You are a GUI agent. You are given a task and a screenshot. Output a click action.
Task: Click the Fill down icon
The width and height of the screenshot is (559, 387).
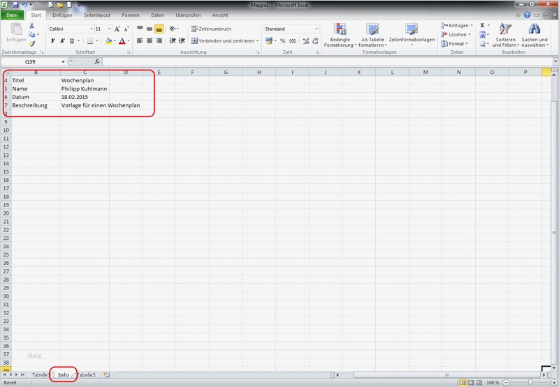tap(482, 34)
